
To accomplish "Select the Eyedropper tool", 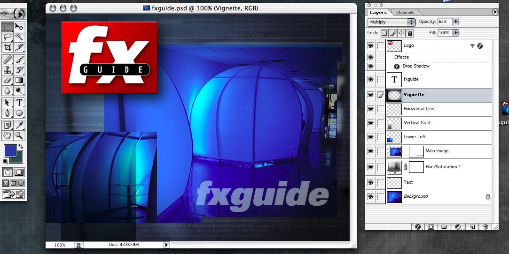I will (19, 125).
